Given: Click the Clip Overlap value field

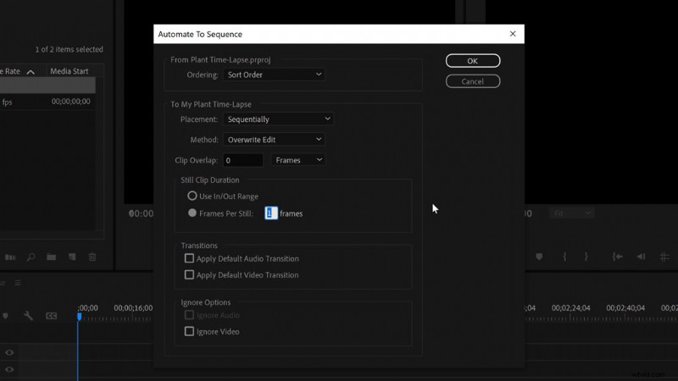Looking at the screenshot, I should pyautogui.click(x=242, y=160).
